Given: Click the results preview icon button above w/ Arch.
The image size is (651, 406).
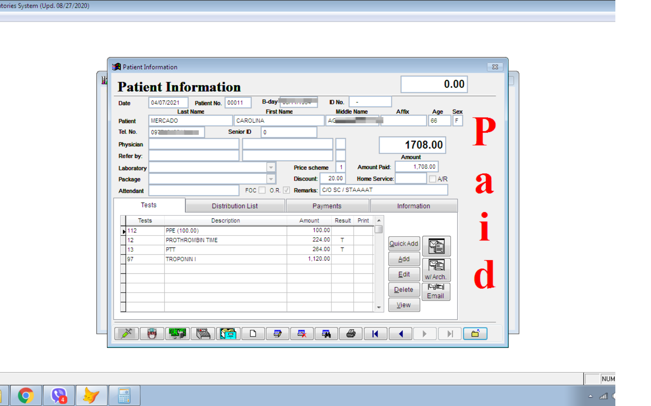Looking at the screenshot, I should pyautogui.click(x=436, y=246).
